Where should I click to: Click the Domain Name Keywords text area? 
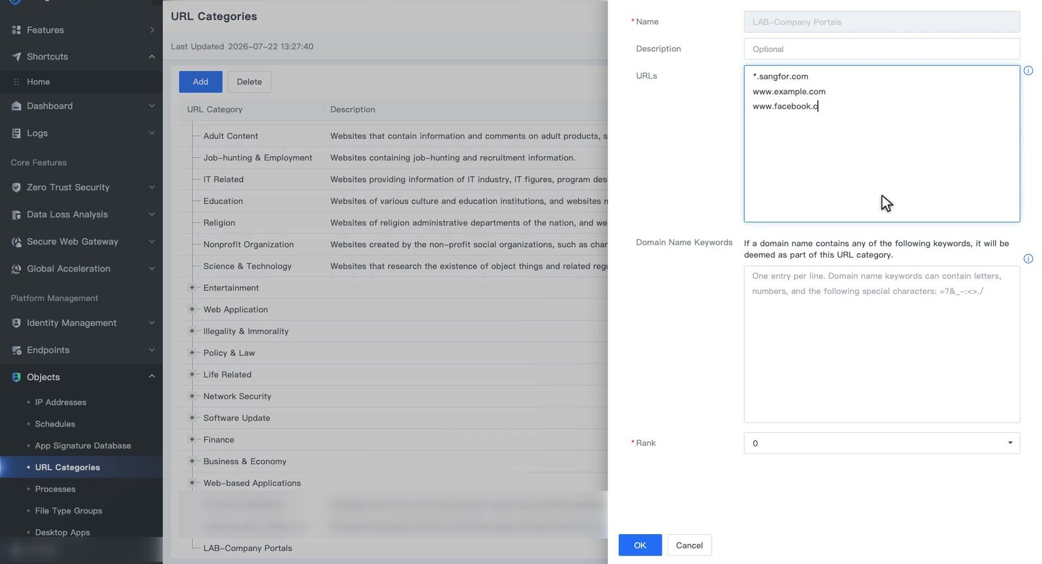tap(882, 344)
